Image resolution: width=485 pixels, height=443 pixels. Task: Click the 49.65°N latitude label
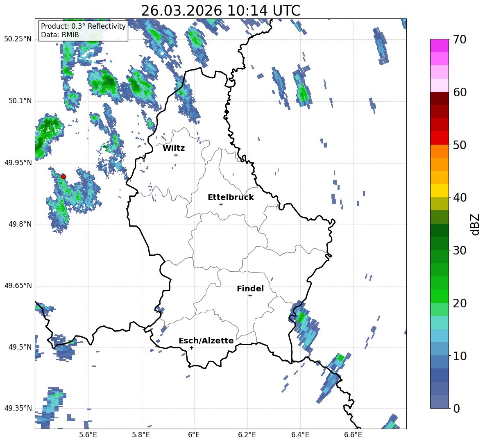pyautogui.click(x=18, y=286)
